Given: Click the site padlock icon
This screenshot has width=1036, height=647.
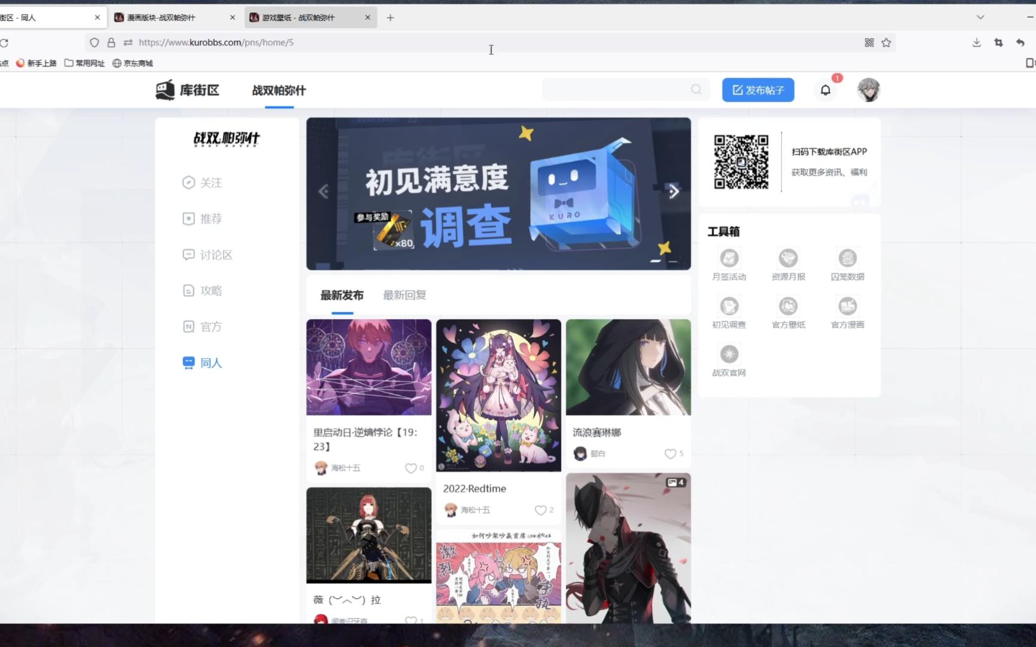Looking at the screenshot, I should 111,43.
